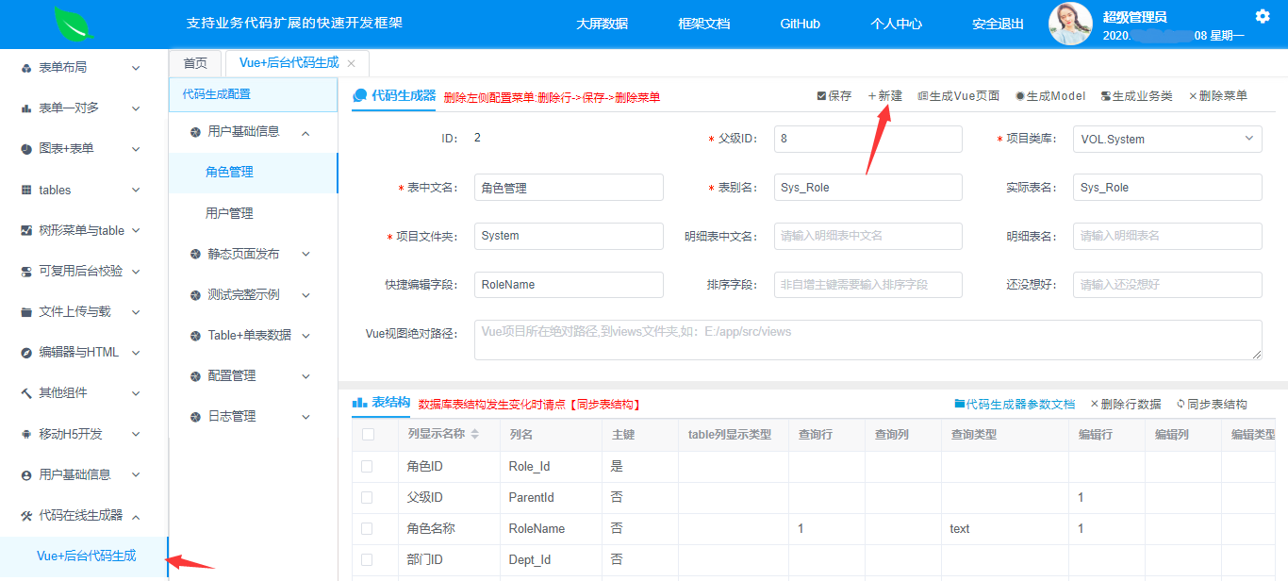Screen dimensions: 1288x581
Task: Check the 父级ID row checkbox
Action: (x=367, y=497)
